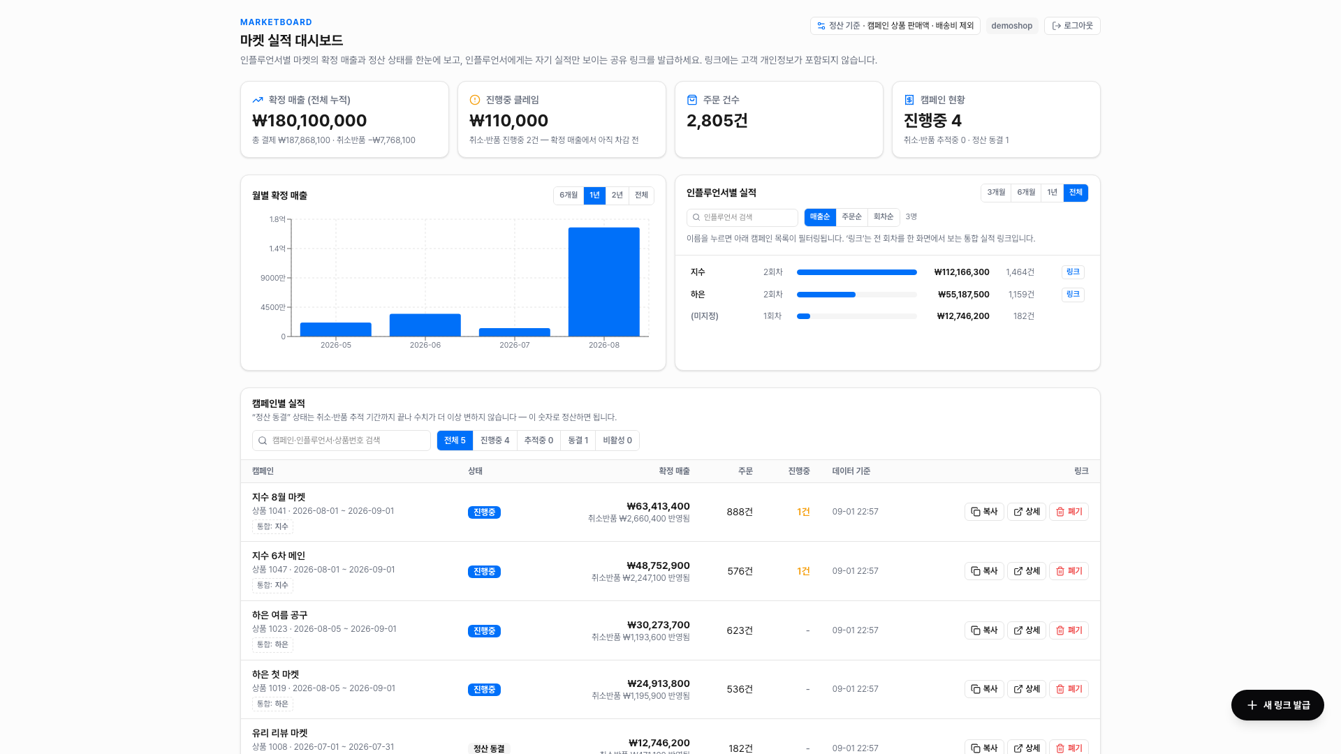Set influencer performance period to 3개월
The image size is (1341, 754).
tap(996, 193)
